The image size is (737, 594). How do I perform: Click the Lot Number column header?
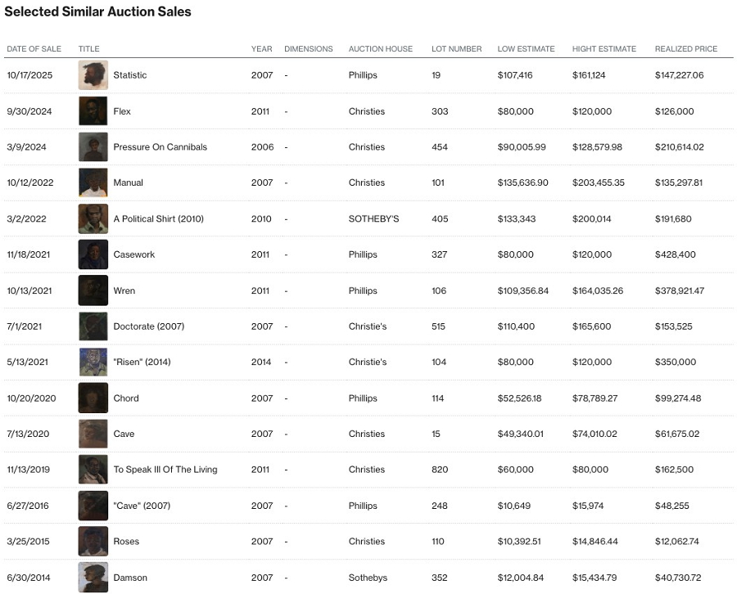(456, 49)
